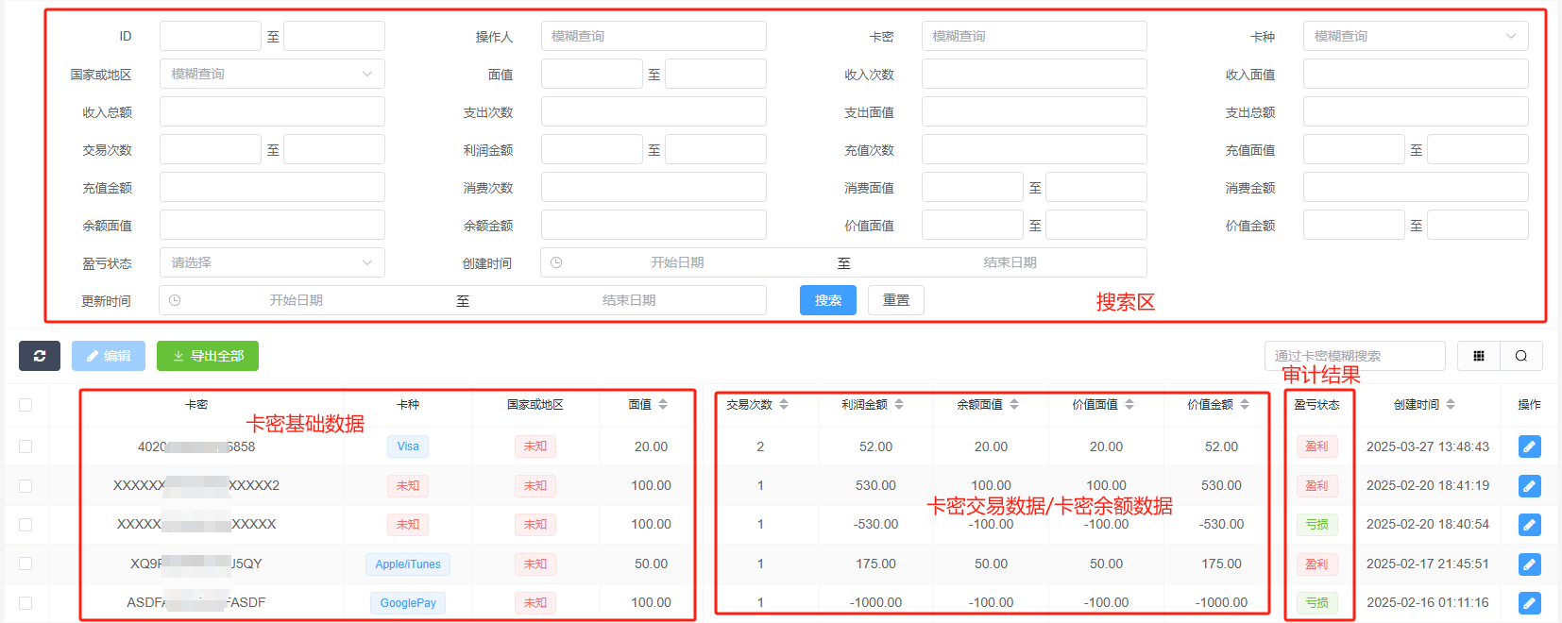Image resolution: width=1562 pixels, height=623 pixels.
Task: Focus the 收入总额 input field
Action: 272,111
